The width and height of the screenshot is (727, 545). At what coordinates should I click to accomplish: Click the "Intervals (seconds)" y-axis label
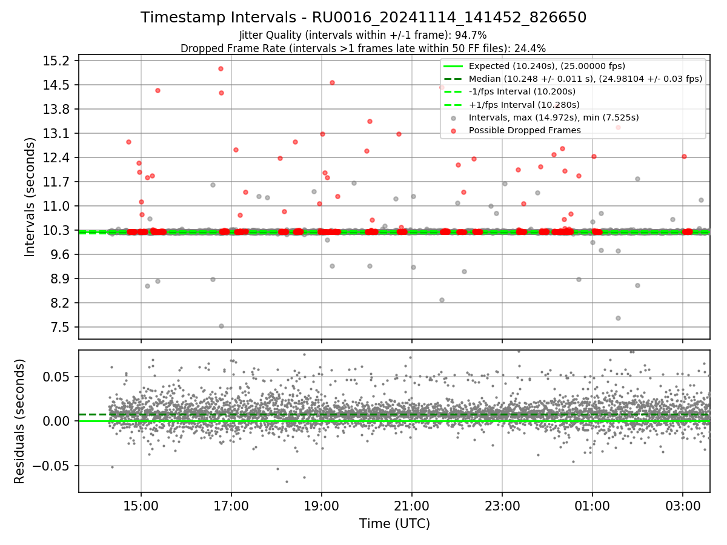[30, 197]
